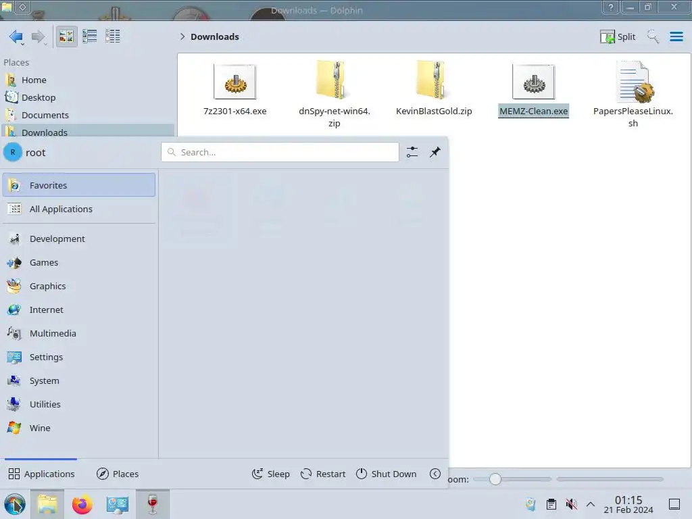Open Downloads in the Places panel
This screenshot has width=692, height=519.
87,131
